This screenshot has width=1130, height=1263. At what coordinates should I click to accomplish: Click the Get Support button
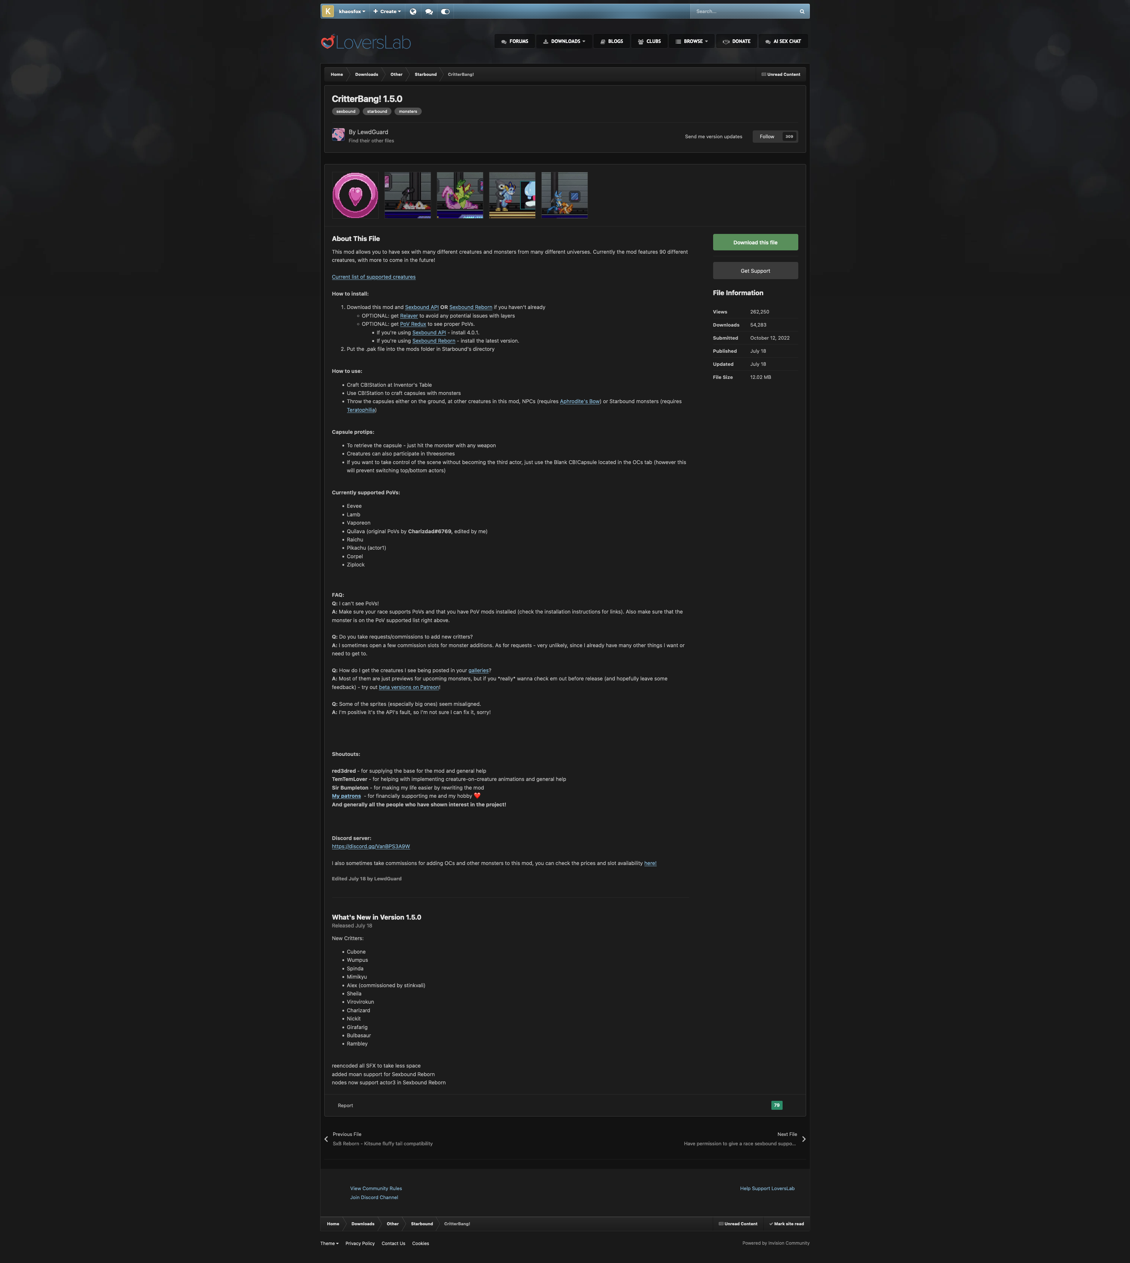pos(755,271)
